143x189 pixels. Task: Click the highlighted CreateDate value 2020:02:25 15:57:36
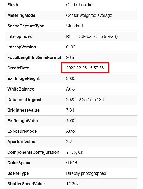coord(85,68)
